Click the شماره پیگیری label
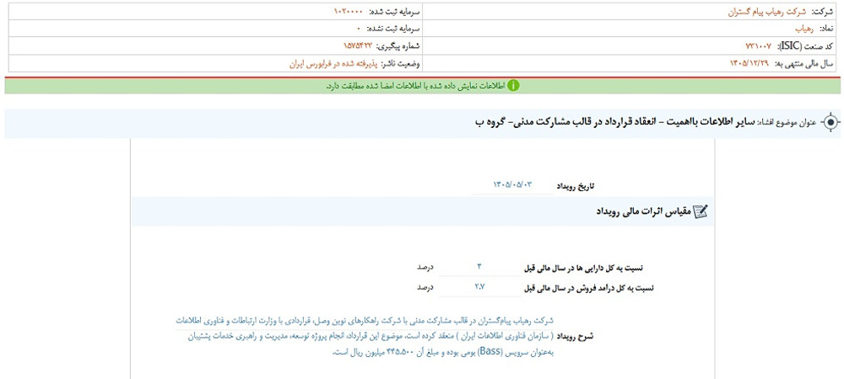The height and width of the screenshot is (379, 844). [x=398, y=46]
